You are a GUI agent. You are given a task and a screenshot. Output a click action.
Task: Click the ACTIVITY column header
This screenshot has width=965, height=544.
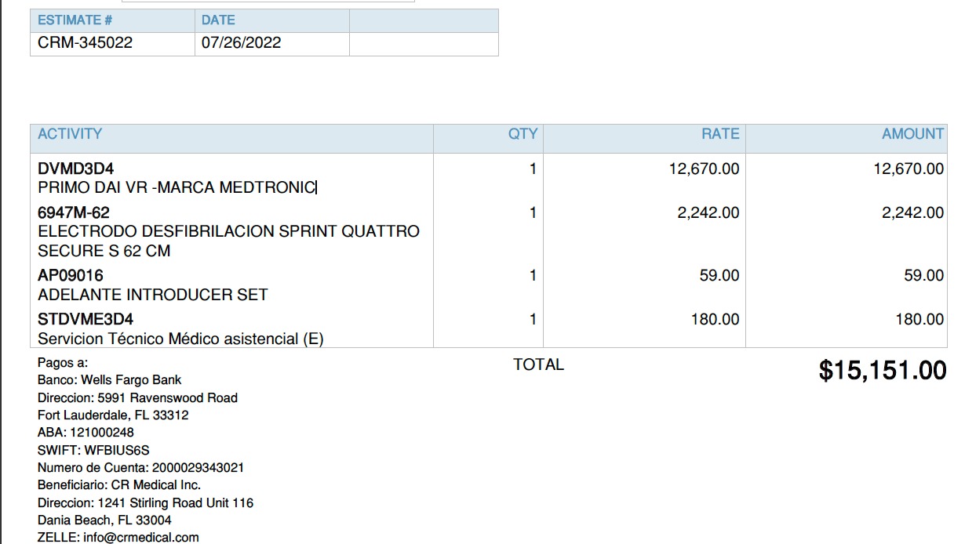tap(70, 134)
